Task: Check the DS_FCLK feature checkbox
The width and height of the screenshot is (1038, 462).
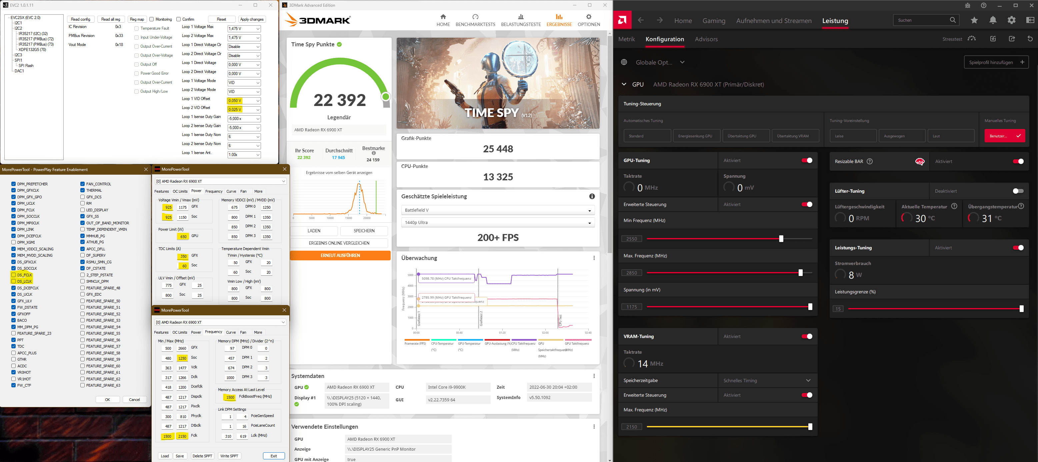Action: [x=14, y=275]
